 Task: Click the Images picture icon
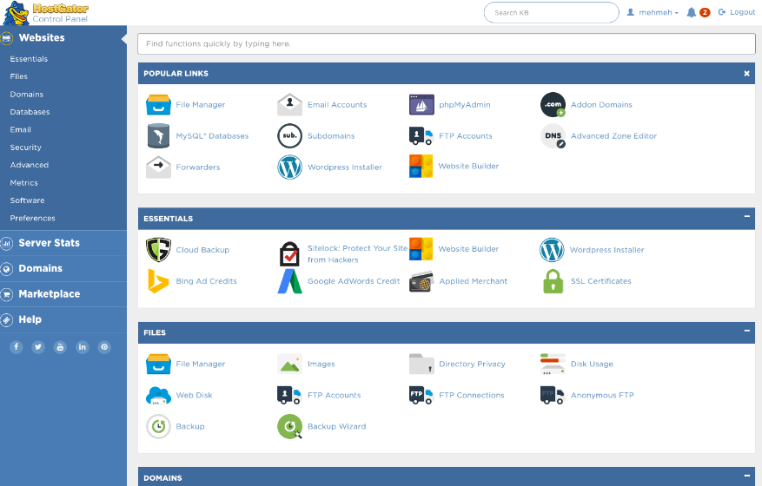(x=289, y=364)
